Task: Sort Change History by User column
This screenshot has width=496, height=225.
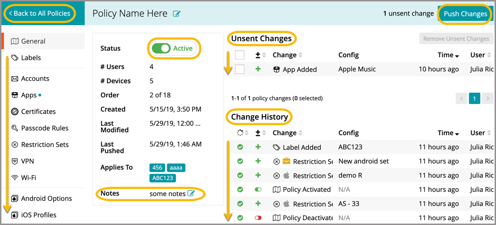Action: click(x=478, y=133)
